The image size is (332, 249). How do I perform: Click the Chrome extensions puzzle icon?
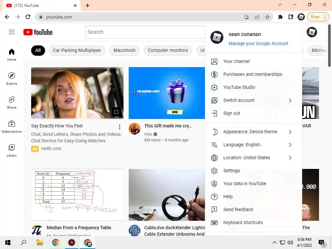pos(280,17)
